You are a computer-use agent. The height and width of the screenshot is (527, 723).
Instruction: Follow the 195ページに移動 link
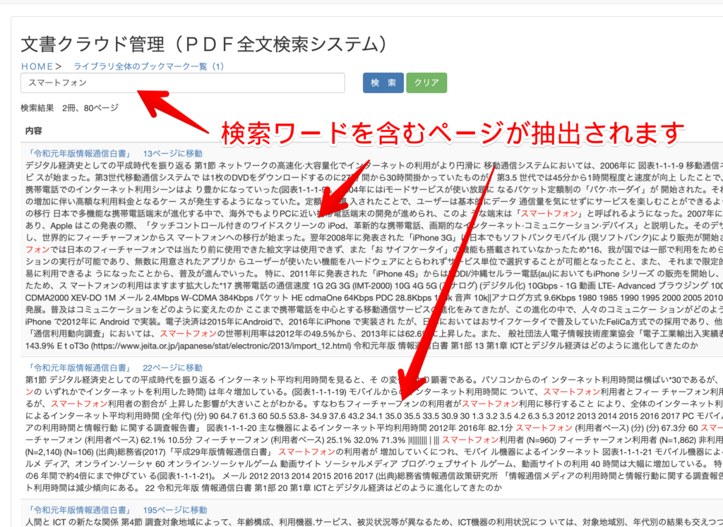(x=175, y=510)
